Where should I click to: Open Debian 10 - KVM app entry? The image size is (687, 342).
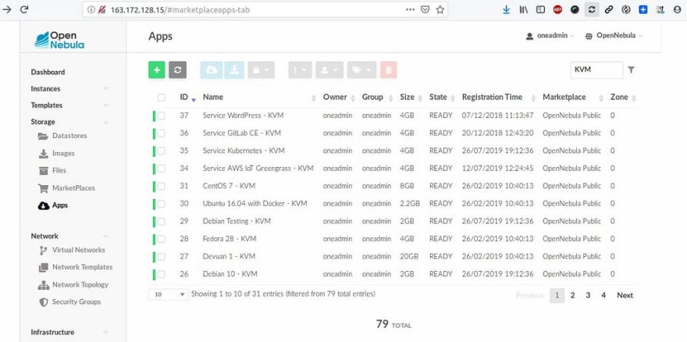tap(230, 274)
